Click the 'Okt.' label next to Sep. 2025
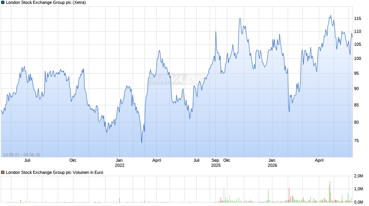 click(227, 161)
